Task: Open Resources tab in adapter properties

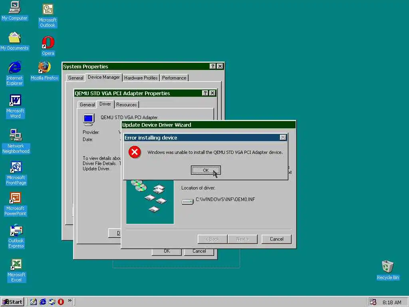Action: (127, 104)
